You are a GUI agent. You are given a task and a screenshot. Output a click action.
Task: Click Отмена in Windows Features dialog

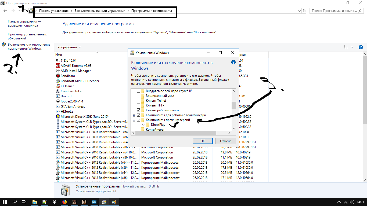[226, 141]
